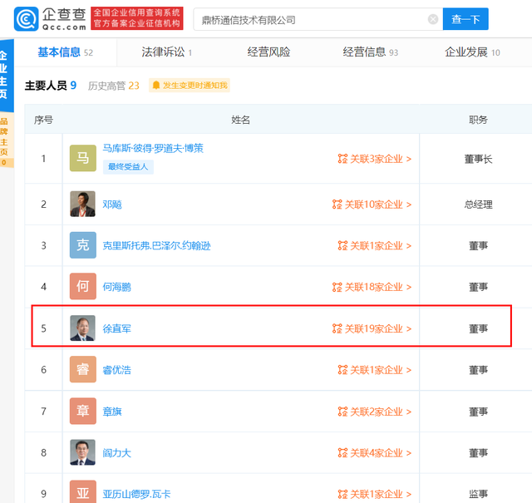Clear search field with the X icon
Screen dimensions: 532x503
coord(433,19)
